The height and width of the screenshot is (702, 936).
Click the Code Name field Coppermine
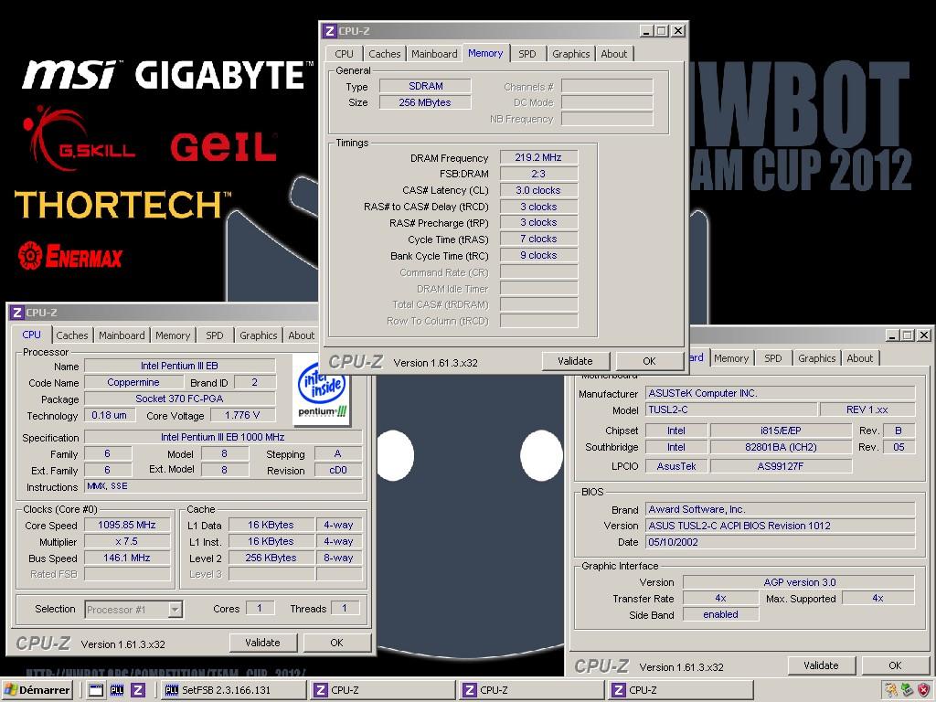[133, 383]
